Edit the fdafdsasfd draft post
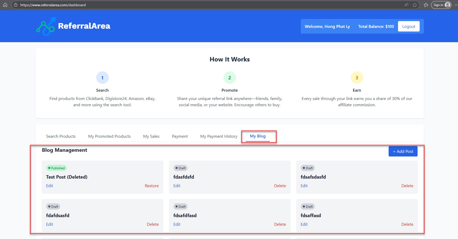 (50, 224)
